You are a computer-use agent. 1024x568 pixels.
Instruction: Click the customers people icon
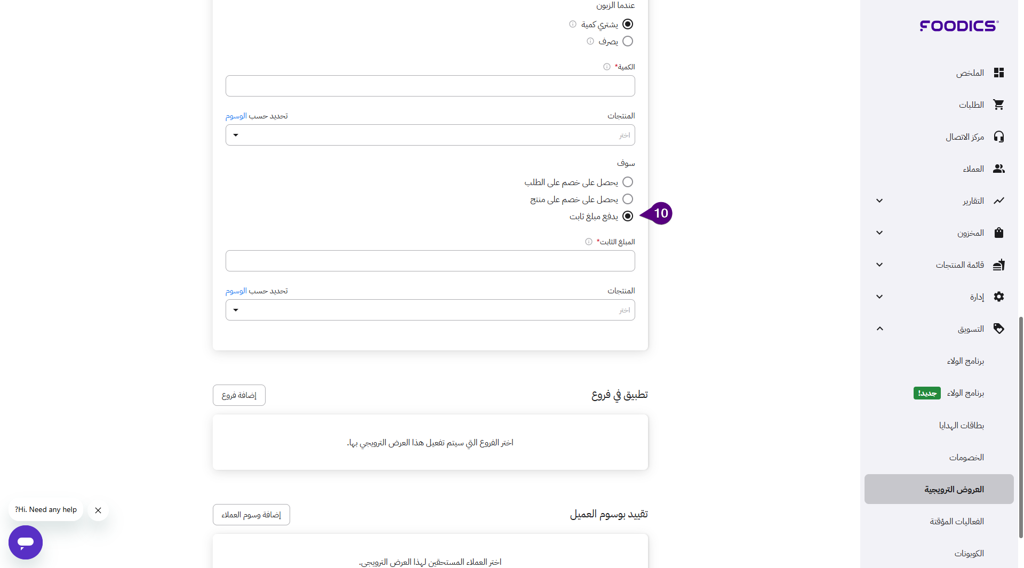998,169
